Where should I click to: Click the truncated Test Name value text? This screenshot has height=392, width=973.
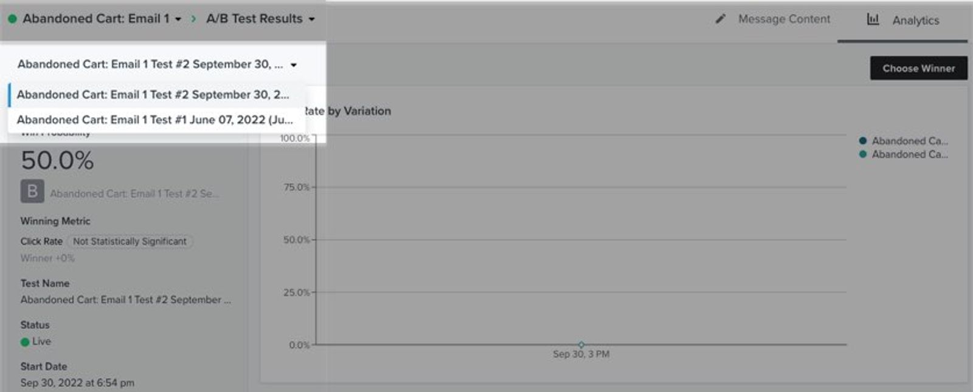[126, 300]
